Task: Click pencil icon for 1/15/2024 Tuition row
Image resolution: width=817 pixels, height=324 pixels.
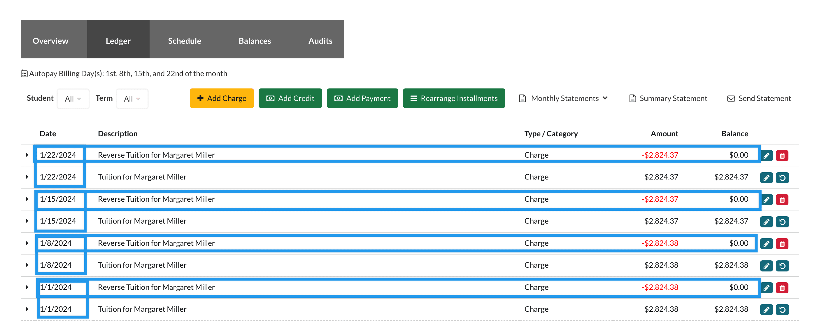Action: click(x=766, y=222)
